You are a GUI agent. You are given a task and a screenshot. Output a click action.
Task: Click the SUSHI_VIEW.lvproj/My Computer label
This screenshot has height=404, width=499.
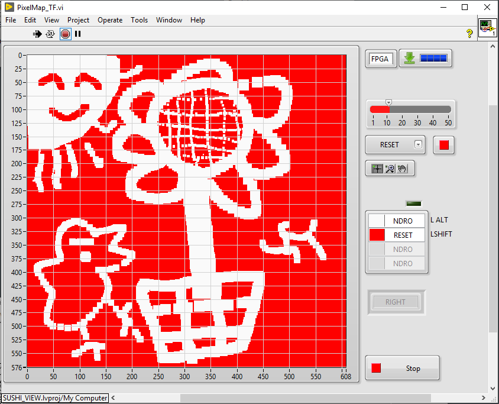tap(55, 398)
